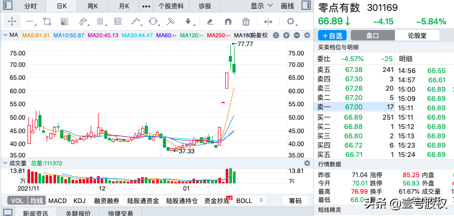Viewport: 454px width, 216px height.
Task: Click the MA20:45.13 indicator label
Action: [x=103, y=36]
